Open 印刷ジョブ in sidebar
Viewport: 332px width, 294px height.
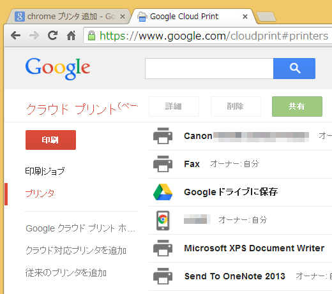click(45, 171)
